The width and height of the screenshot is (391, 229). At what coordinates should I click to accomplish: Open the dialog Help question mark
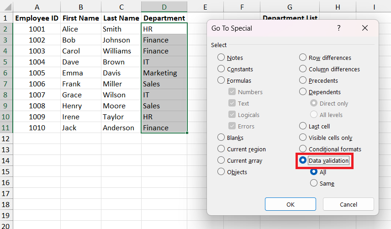click(x=338, y=28)
